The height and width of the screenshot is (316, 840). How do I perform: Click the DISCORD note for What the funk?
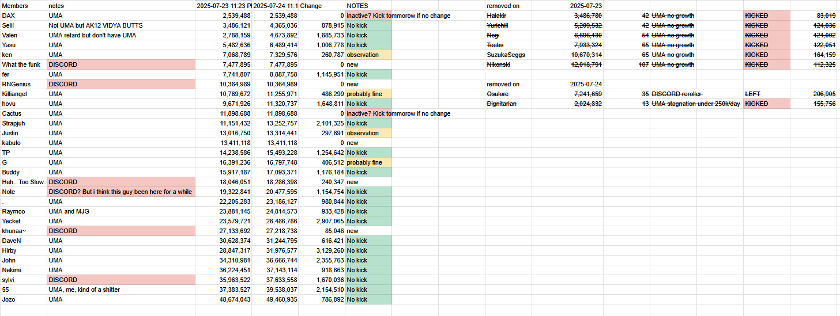[121, 64]
